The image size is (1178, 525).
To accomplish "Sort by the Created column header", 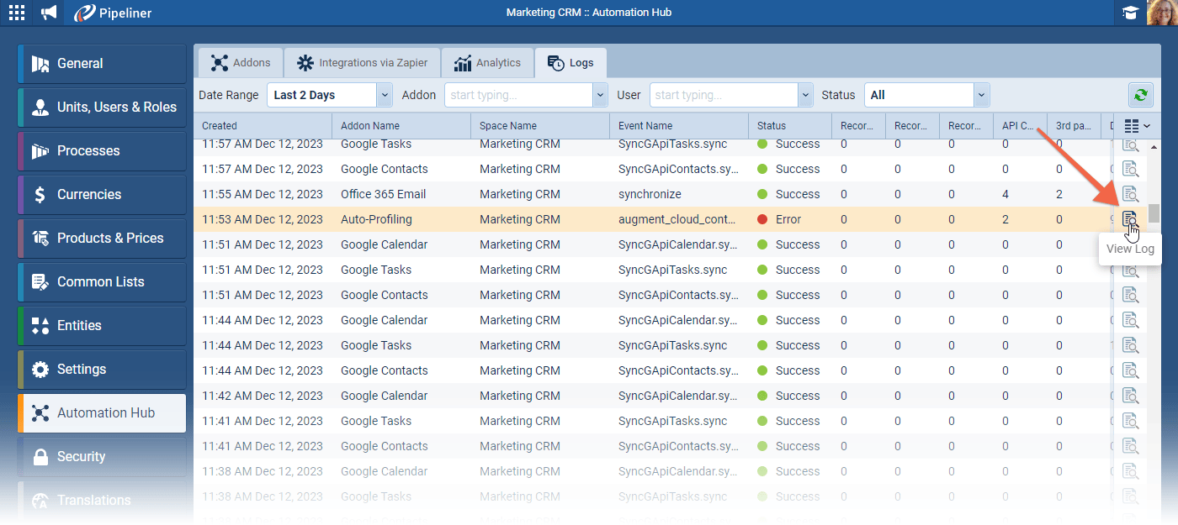I will tap(262, 126).
